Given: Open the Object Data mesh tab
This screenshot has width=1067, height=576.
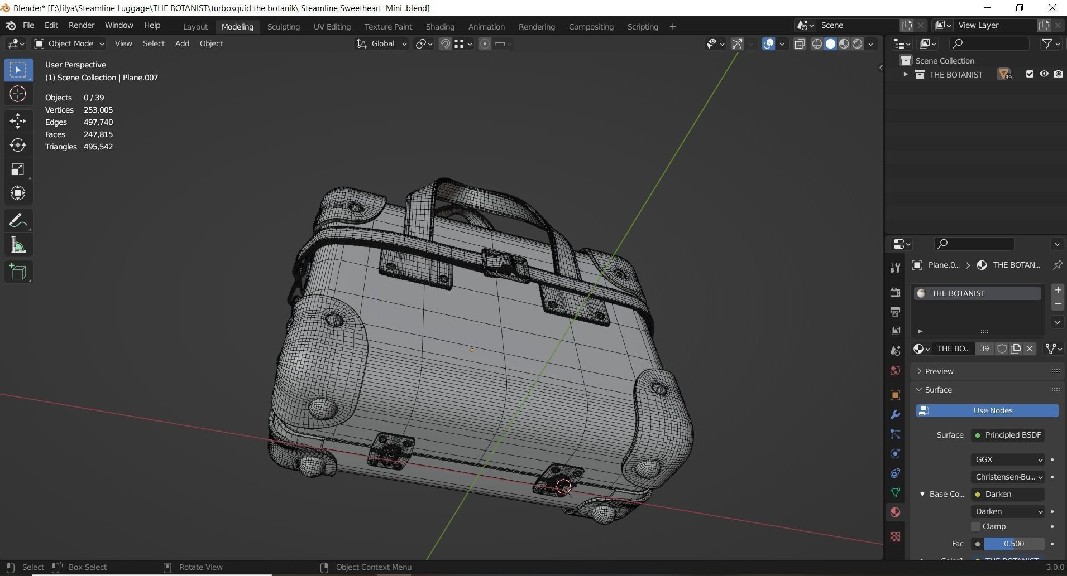Looking at the screenshot, I should [895, 492].
